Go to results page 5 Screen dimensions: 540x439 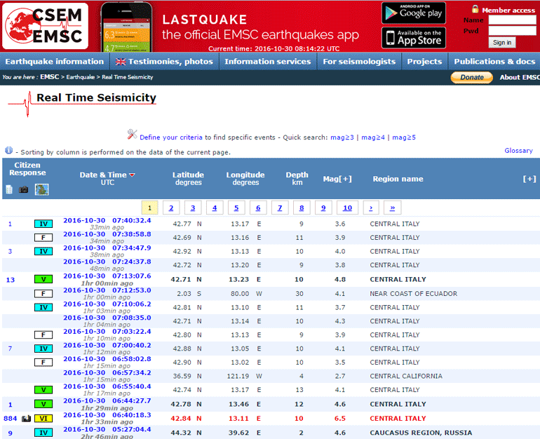pos(236,208)
